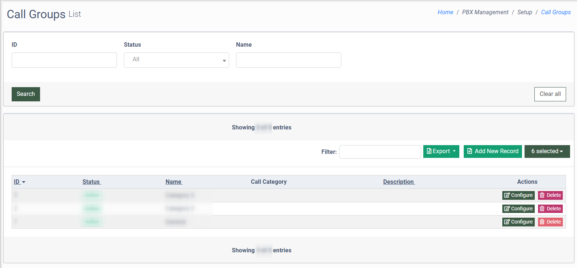Open Call Groups breadcrumb link

(556, 12)
